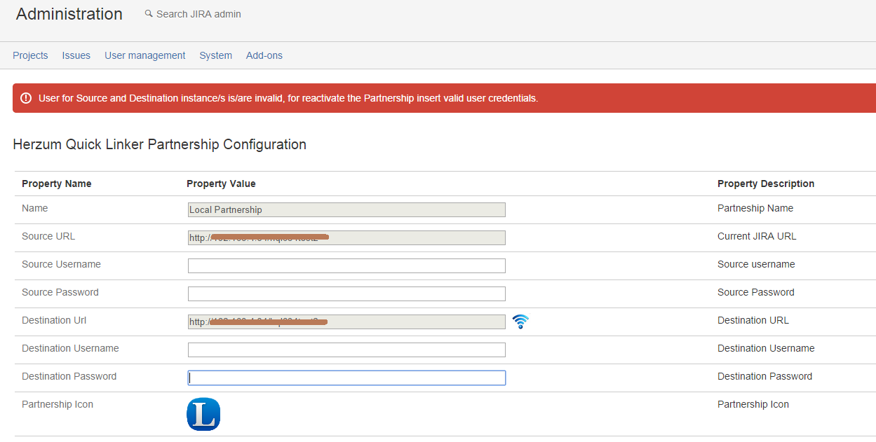The width and height of the screenshot is (876, 442).
Task: Go to the Issues admin section
Action: click(76, 55)
